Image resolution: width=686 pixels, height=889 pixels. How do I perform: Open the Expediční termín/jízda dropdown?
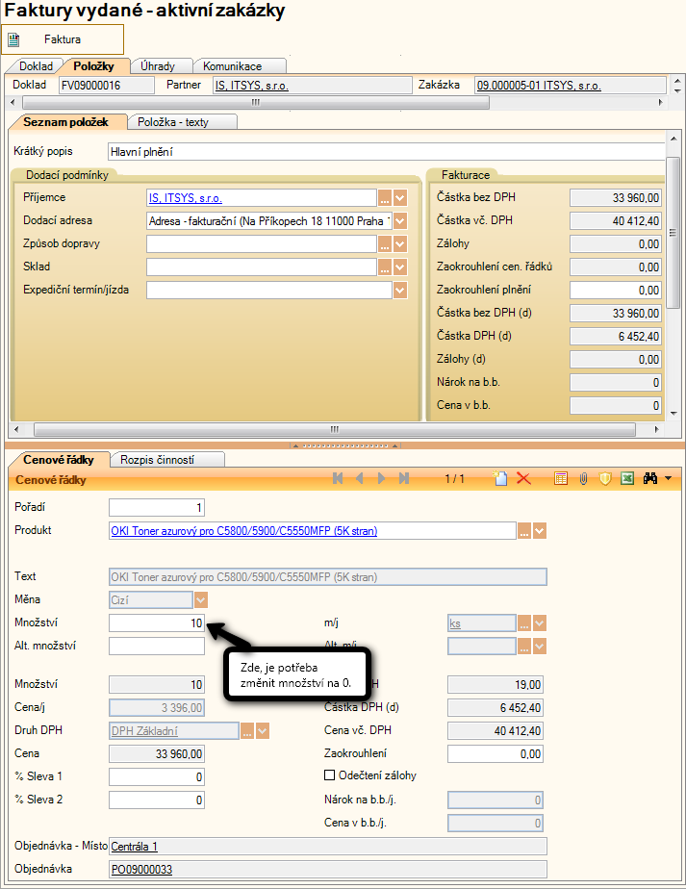tap(400, 290)
